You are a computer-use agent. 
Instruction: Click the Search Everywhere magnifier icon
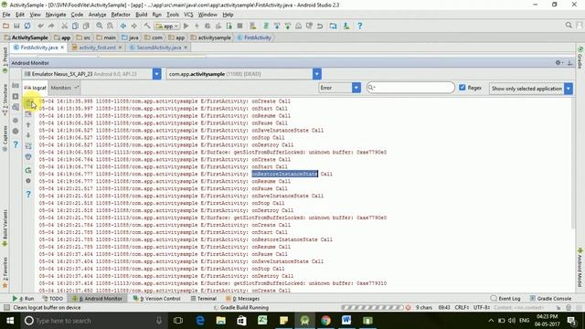(569, 25)
